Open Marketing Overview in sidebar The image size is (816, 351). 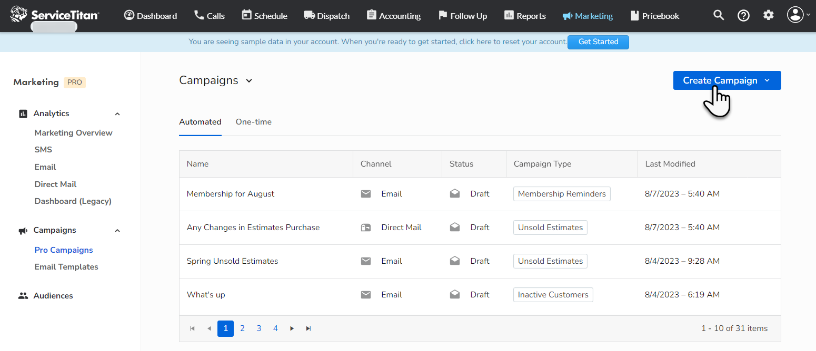pos(74,133)
